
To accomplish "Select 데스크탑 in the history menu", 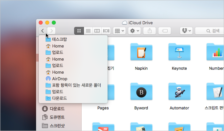I will click(73, 39).
